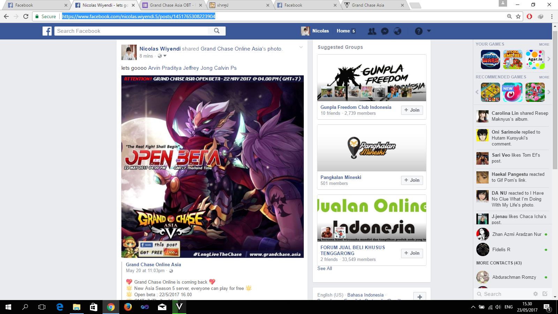Go to Home in Facebook nav
558x314 pixels.
point(343,31)
